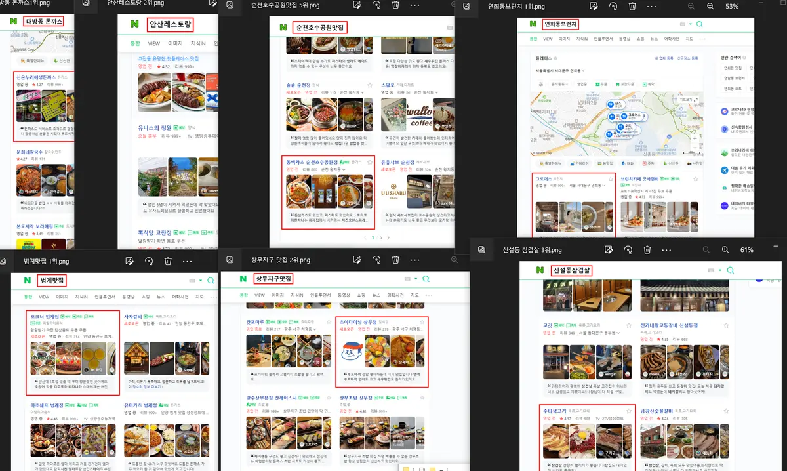
Task: Click search term 신설동삼겹살 in the photo
Action: coord(573,270)
